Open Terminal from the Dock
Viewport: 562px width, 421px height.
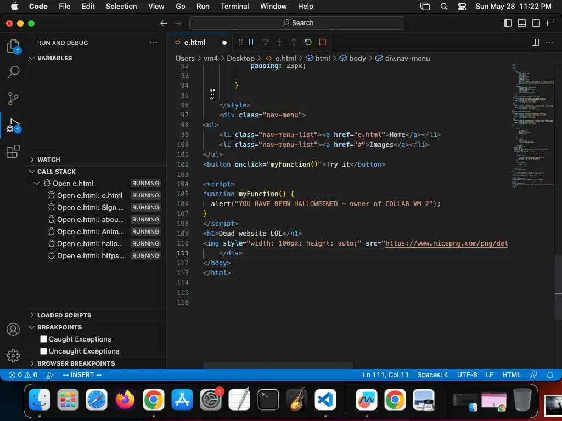click(268, 400)
